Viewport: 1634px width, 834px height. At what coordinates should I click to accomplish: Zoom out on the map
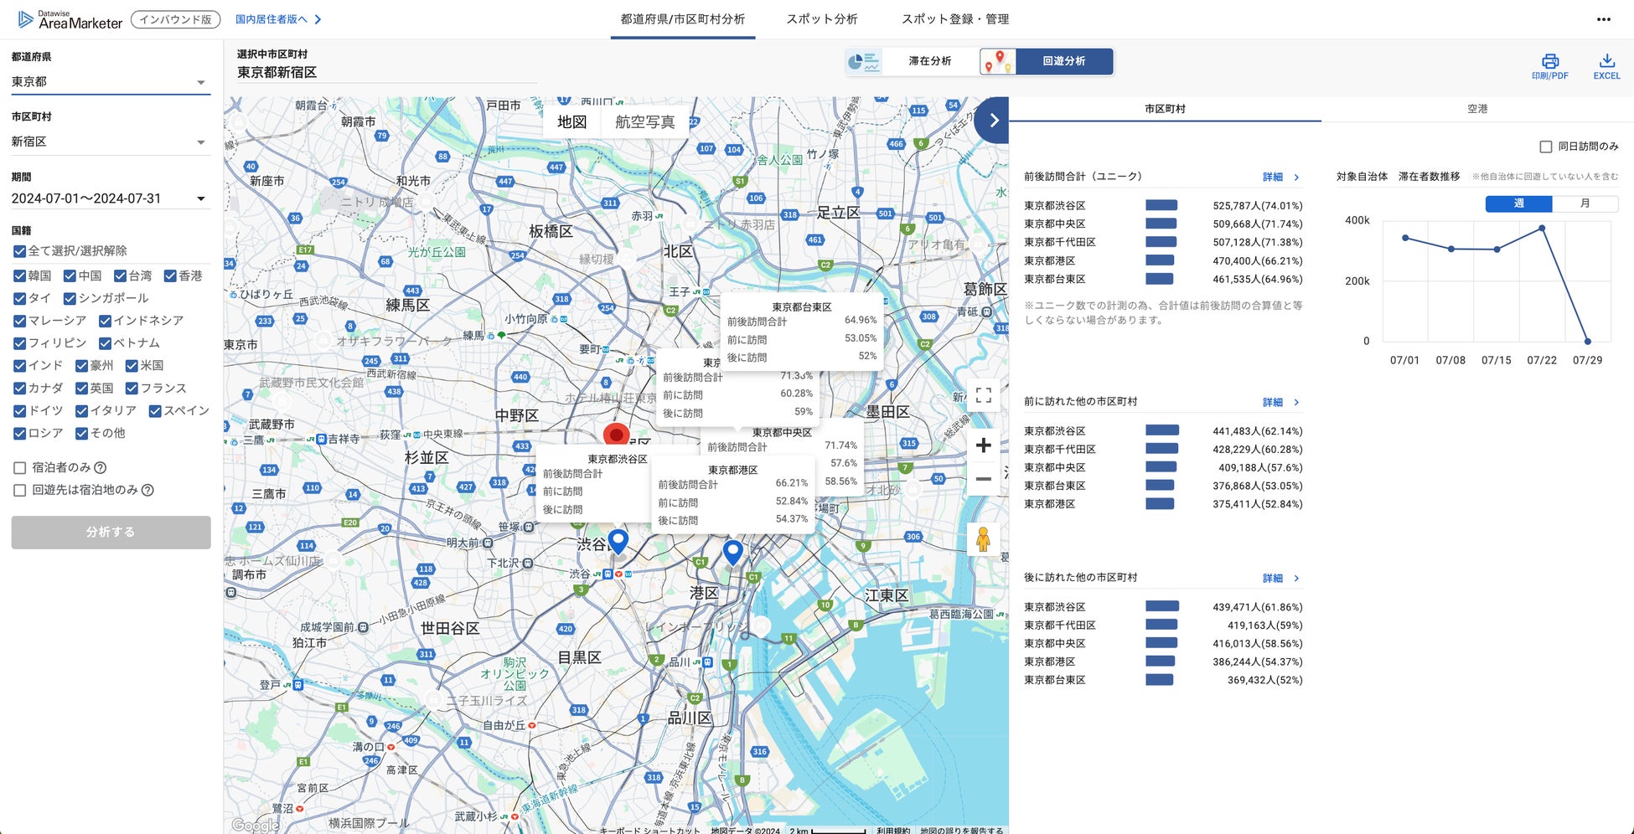tap(984, 479)
